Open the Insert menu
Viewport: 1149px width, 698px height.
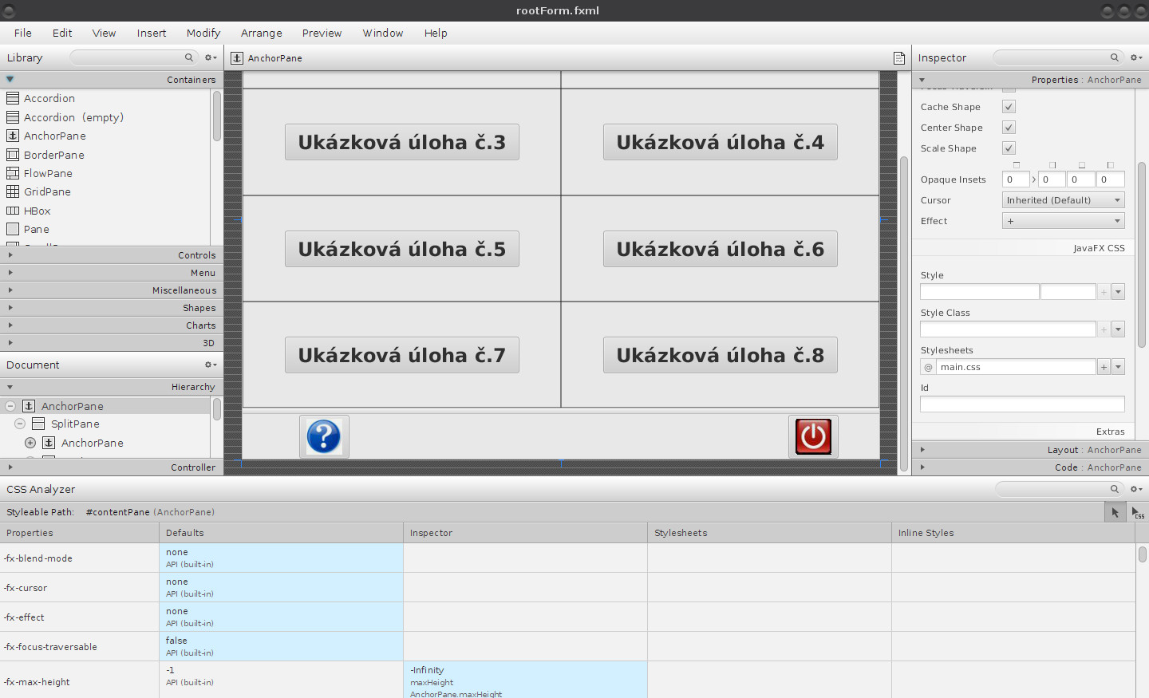[152, 33]
